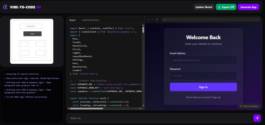Image resolution: width=265 pixels, height=125 pixels.
Task: Click the 'Don't have an account? Sign up' link
Action: [203, 97]
